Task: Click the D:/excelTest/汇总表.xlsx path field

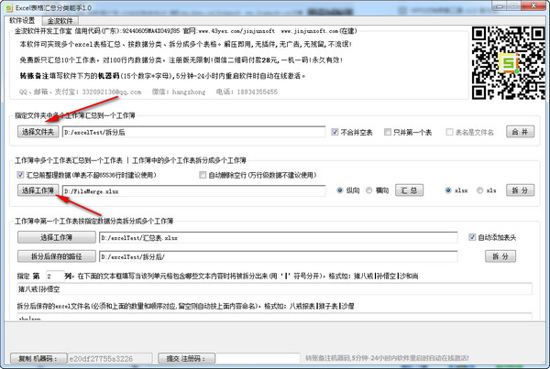Action: coord(279,237)
